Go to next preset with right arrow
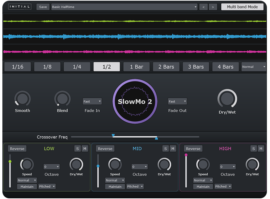The width and height of the screenshot is (270, 199). coord(213,7)
